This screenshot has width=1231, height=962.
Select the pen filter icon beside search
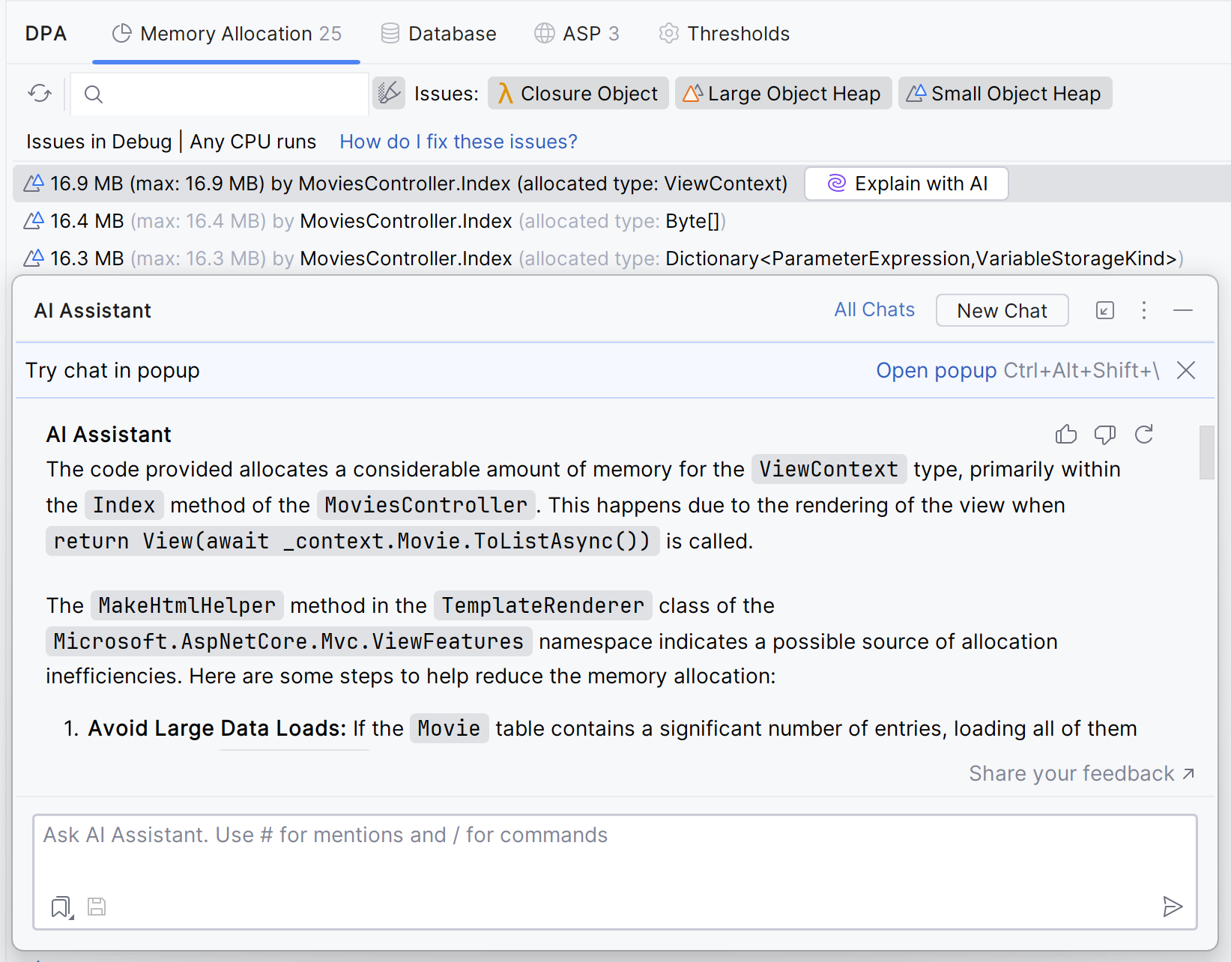coord(389,94)
